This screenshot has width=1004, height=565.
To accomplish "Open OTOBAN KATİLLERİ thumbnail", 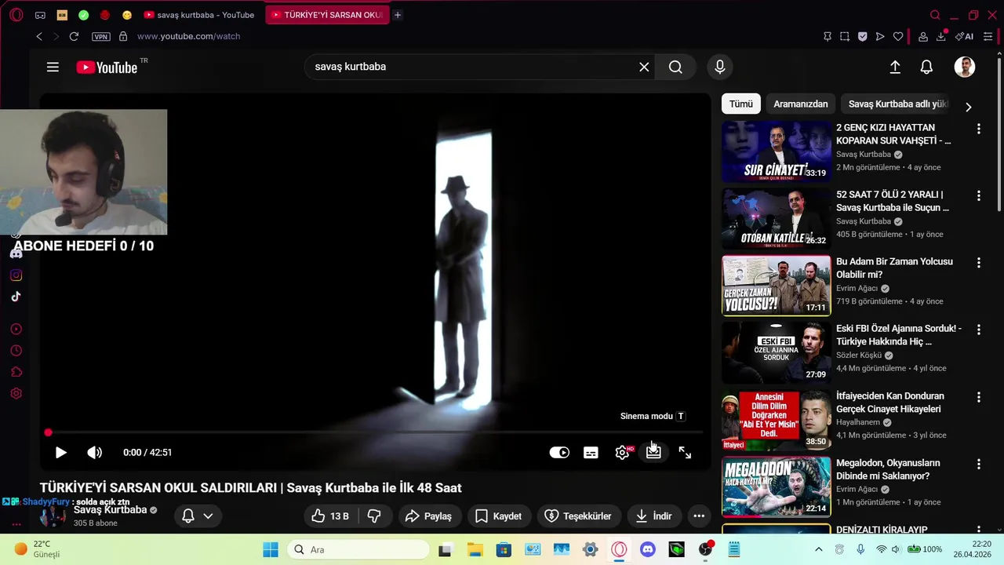I will [x=776, y=218].
